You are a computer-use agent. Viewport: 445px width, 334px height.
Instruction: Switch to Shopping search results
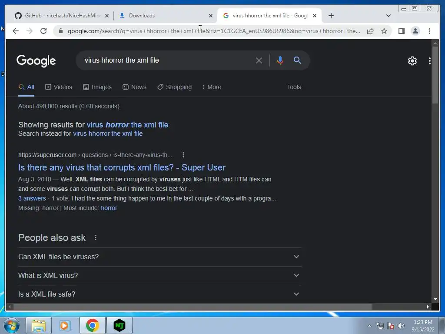[175, 87]
